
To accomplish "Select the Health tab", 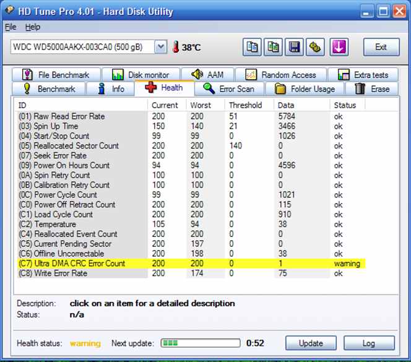I will (x=165, y=88).
